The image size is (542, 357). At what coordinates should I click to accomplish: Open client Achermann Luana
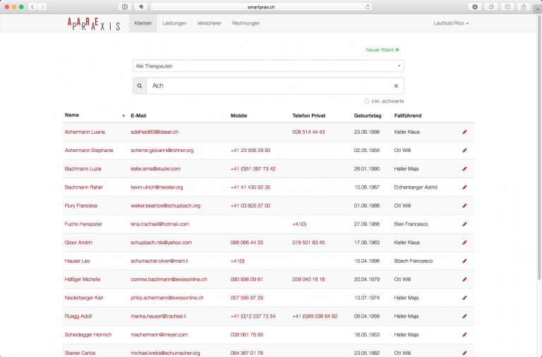click(x=85, y=132)
